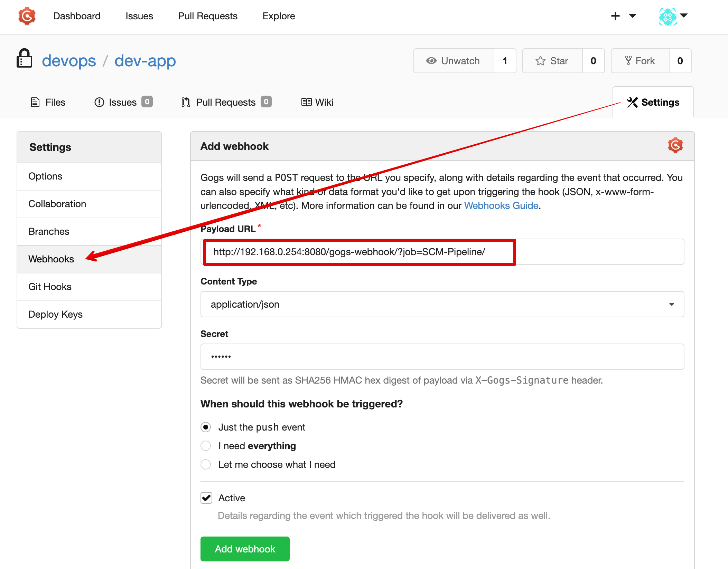Select I need everything radio
Viewport: 728px width, 569px height.
click(206, 446)
